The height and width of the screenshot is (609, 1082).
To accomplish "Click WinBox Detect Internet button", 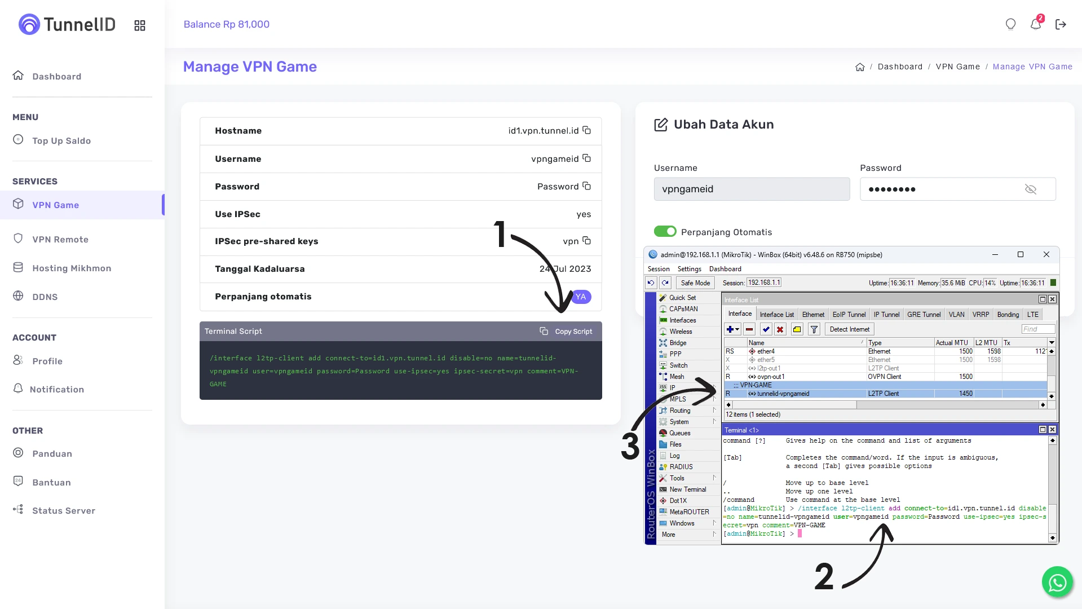I will (849, 329).
